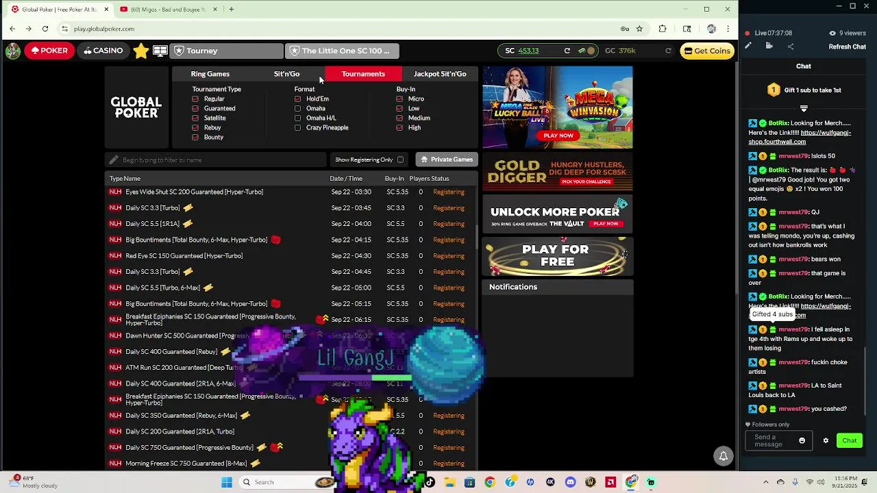The height and width of the screenshot is (493, 877).
Task: Click the Get Coins button
Action: 707,51
